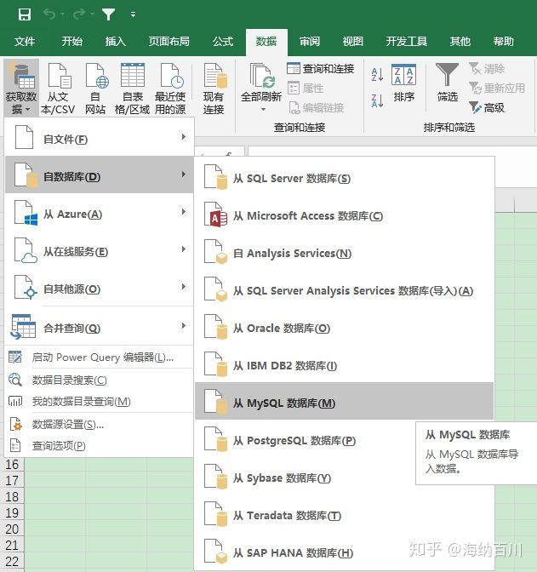Click the 高级 advanced filter button
This screenshot has width=537, height=572.
click(487, 107)
